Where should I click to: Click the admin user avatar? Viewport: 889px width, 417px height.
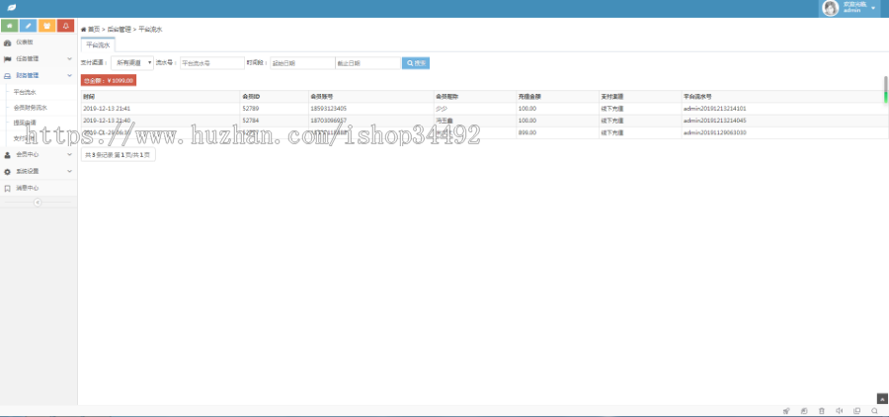pos(831,8)
